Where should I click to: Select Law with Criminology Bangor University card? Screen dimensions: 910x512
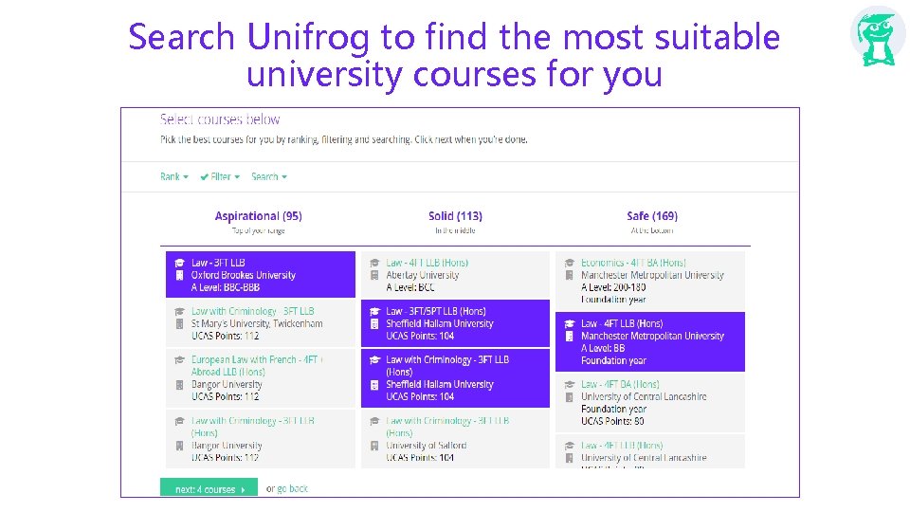[x=261, y=438]
